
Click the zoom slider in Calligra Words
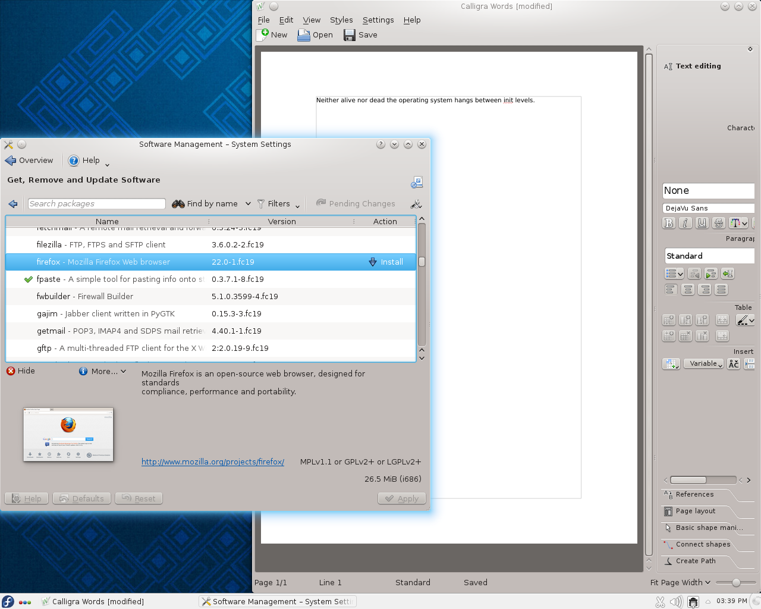tap(736, 583)
